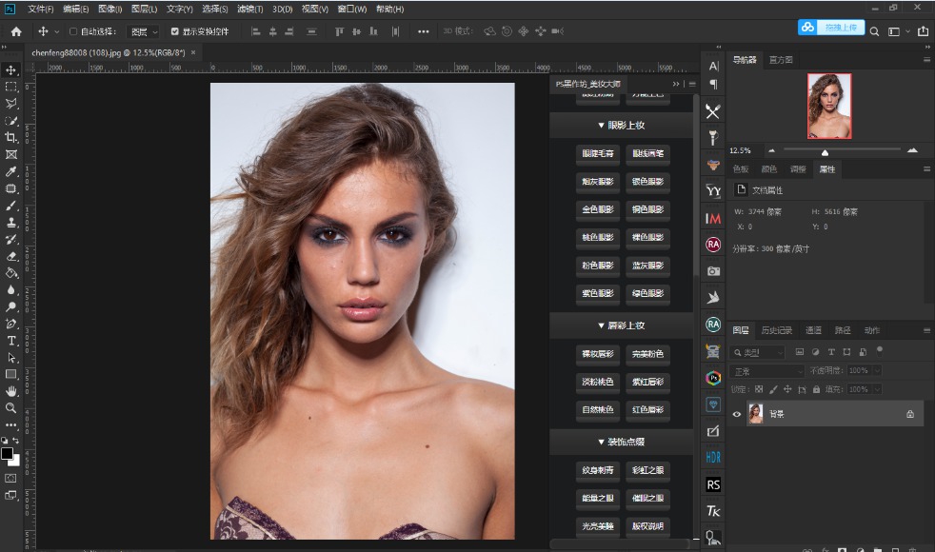Image resolution: width=935 pixels, height=552 pixels.
Task: Toggle lock image pixels brush icon
Action: pos(773,389)
